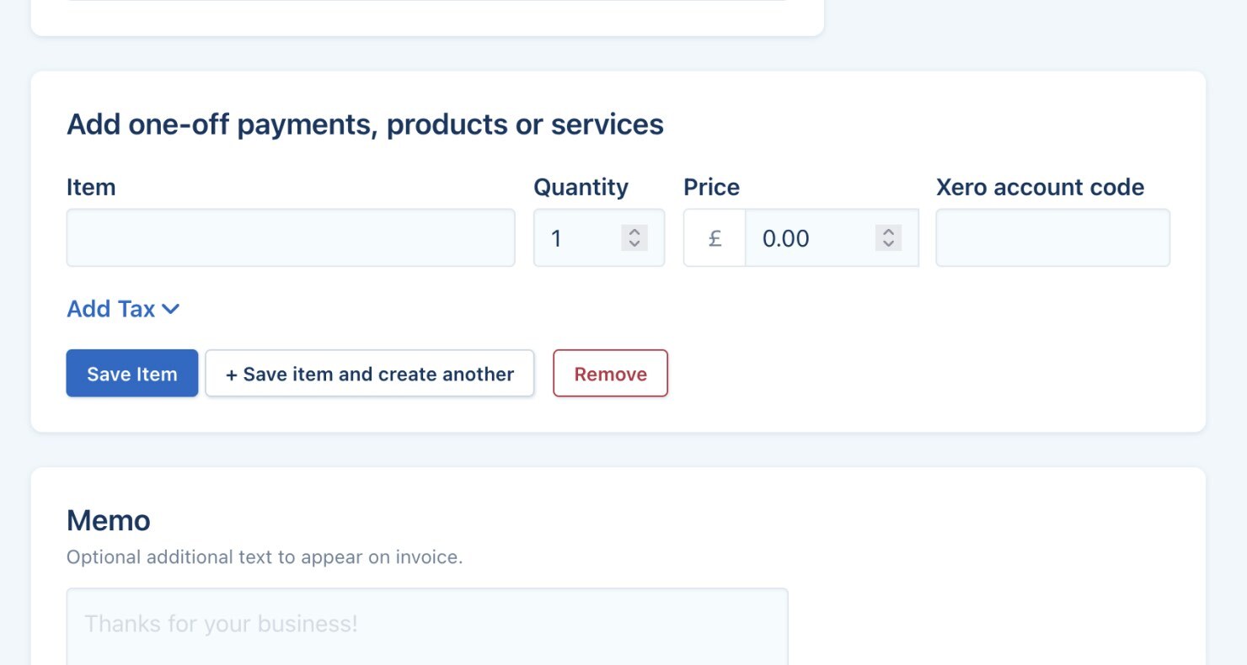Click the Memo section heading

[x=108, y=520]
